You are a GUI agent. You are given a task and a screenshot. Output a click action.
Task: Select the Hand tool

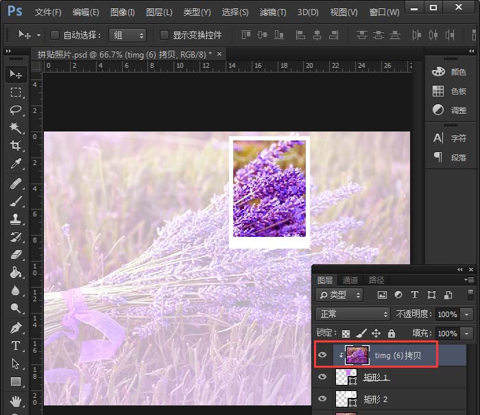tap(15, 399)
